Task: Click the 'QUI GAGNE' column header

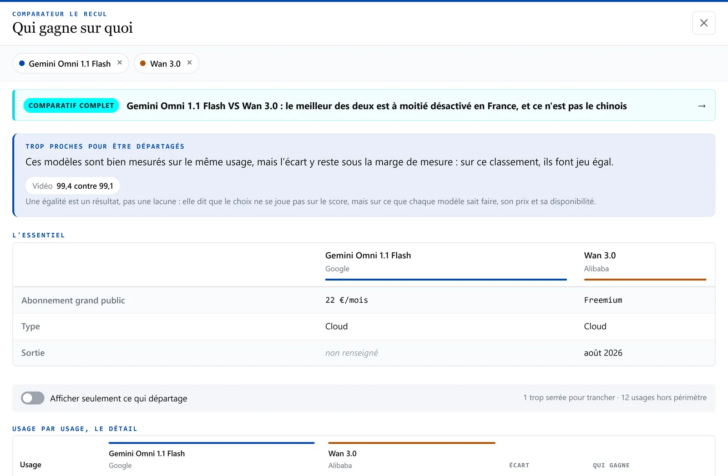Action: (611, 465)
